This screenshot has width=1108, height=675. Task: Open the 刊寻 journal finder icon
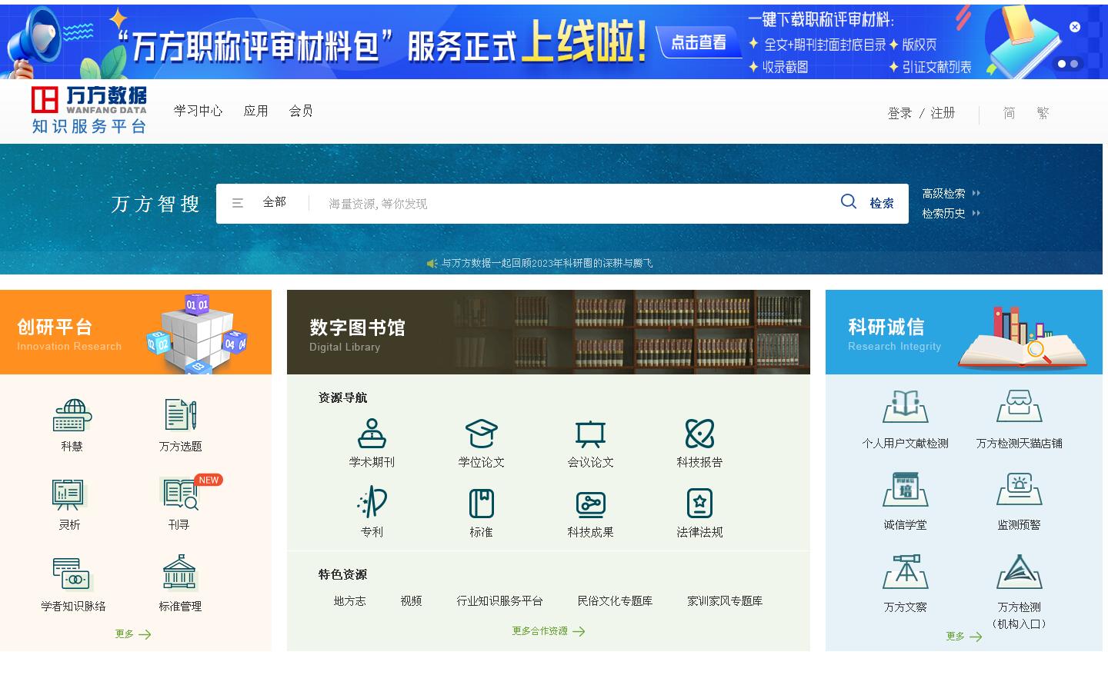pos(181,494)
